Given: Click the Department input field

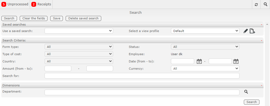Looking at the screenshot, I should 142,92.
